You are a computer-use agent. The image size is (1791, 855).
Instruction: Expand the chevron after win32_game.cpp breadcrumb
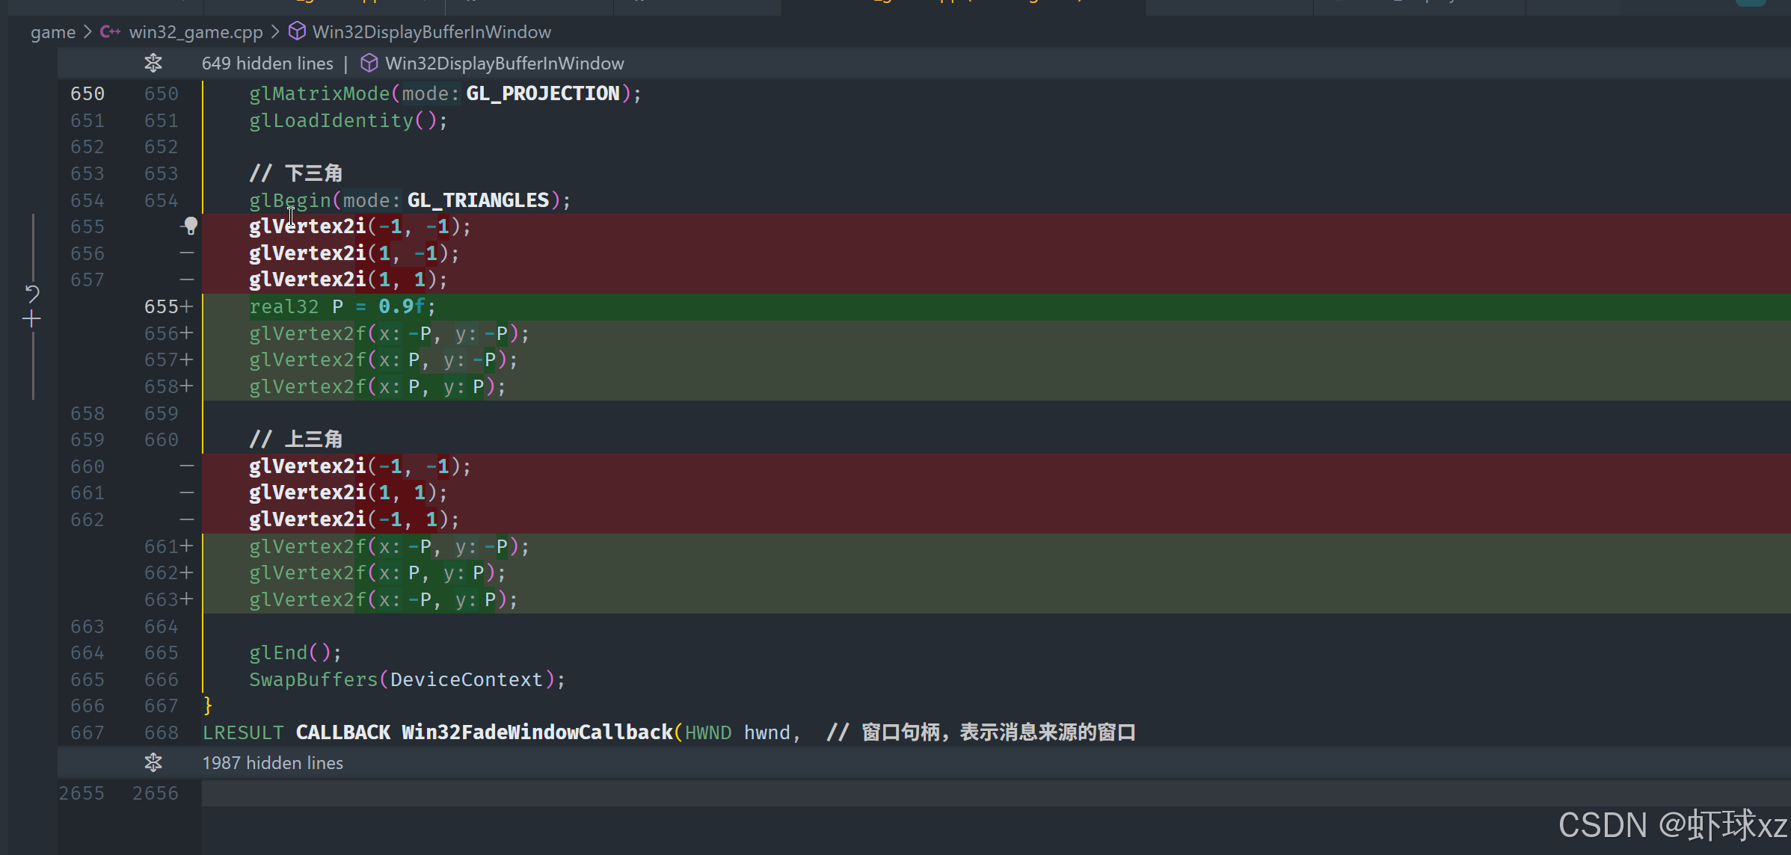[275, 32]
